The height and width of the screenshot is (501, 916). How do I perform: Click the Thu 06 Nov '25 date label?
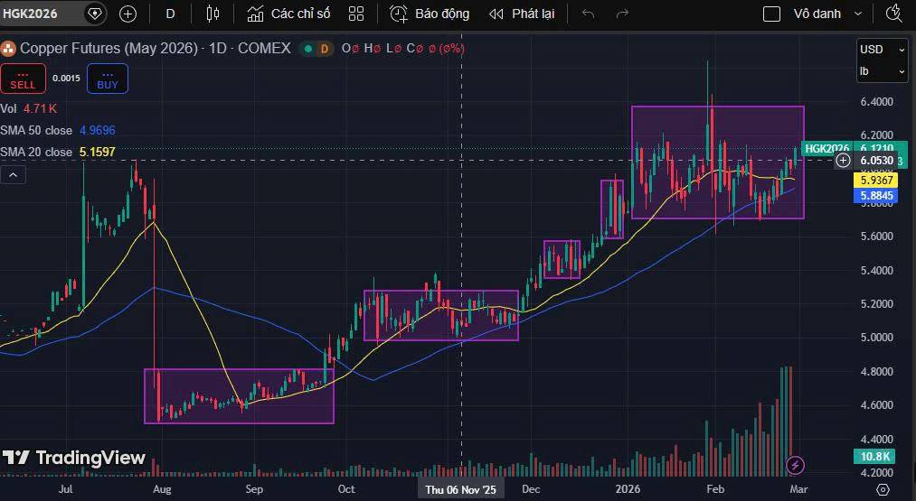[x=461, y=490]
